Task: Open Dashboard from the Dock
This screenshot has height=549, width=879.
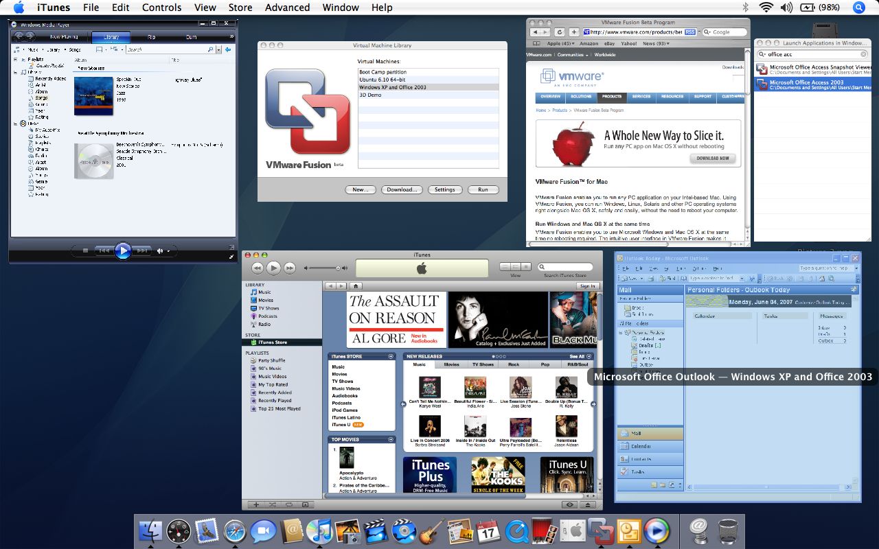Action: tap(179, 531)
